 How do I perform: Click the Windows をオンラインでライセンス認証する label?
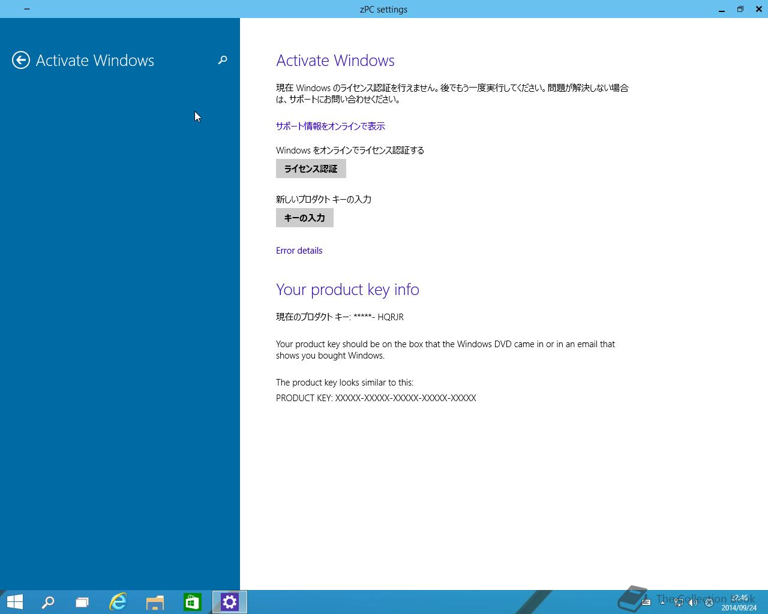point(350,150)
